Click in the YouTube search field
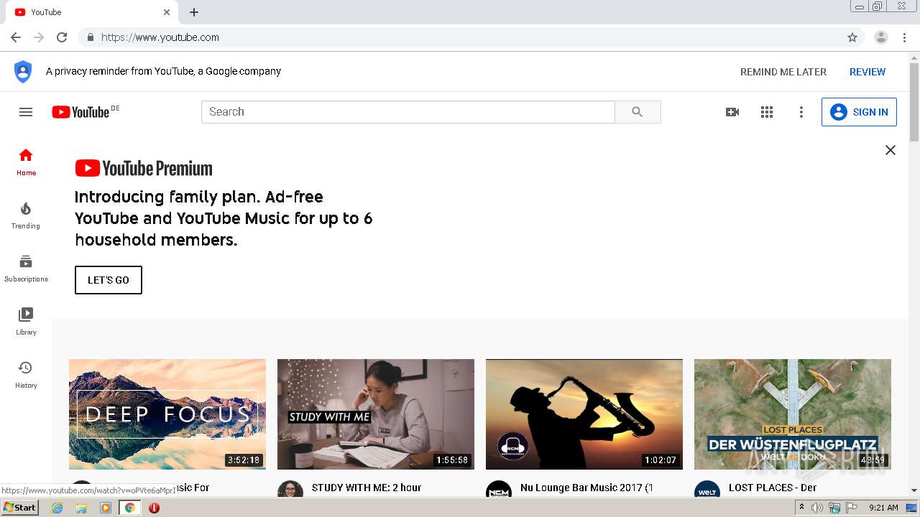This screenshot has width=920, height=517. tap(408, 112)
